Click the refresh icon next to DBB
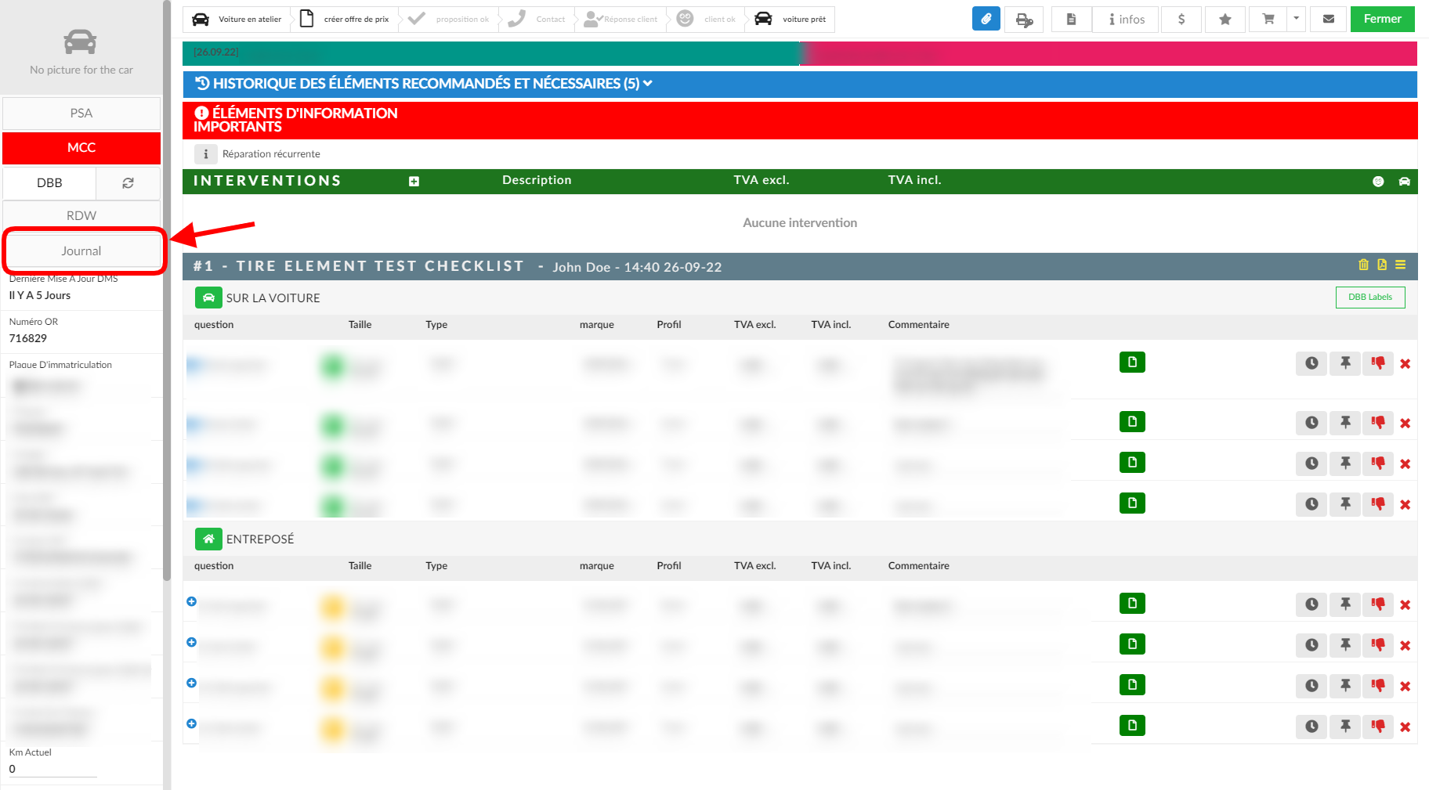This screenshot has width=1429, height=790. (128, 182)
